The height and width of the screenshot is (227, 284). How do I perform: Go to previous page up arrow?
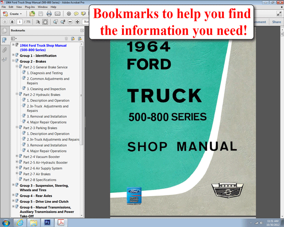point(5,22)
